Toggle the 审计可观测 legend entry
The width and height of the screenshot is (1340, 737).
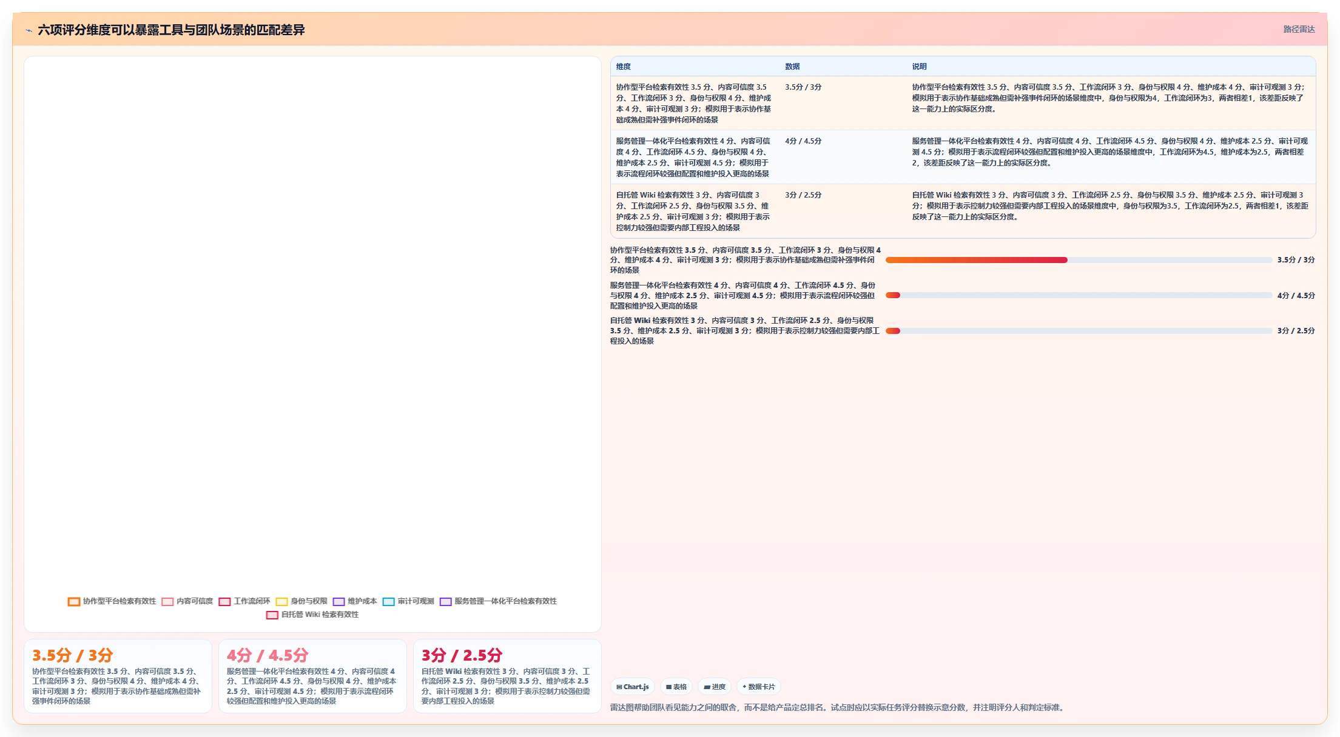pos(408,601)
